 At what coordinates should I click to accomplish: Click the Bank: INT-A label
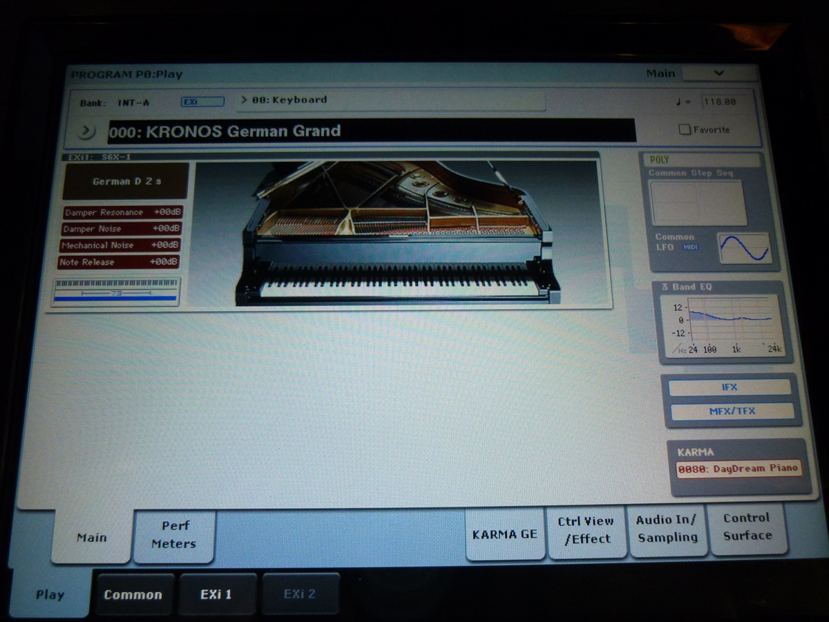coord(115,103)
